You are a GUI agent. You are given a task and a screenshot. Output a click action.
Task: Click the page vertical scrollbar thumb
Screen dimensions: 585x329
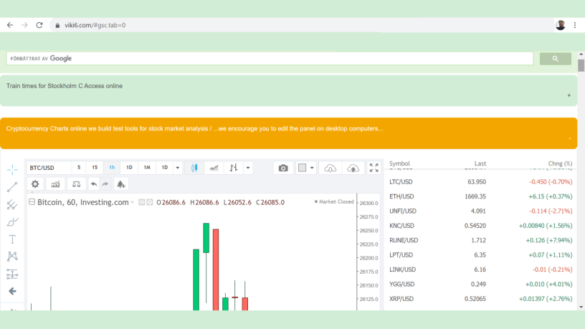click(581, 65)
